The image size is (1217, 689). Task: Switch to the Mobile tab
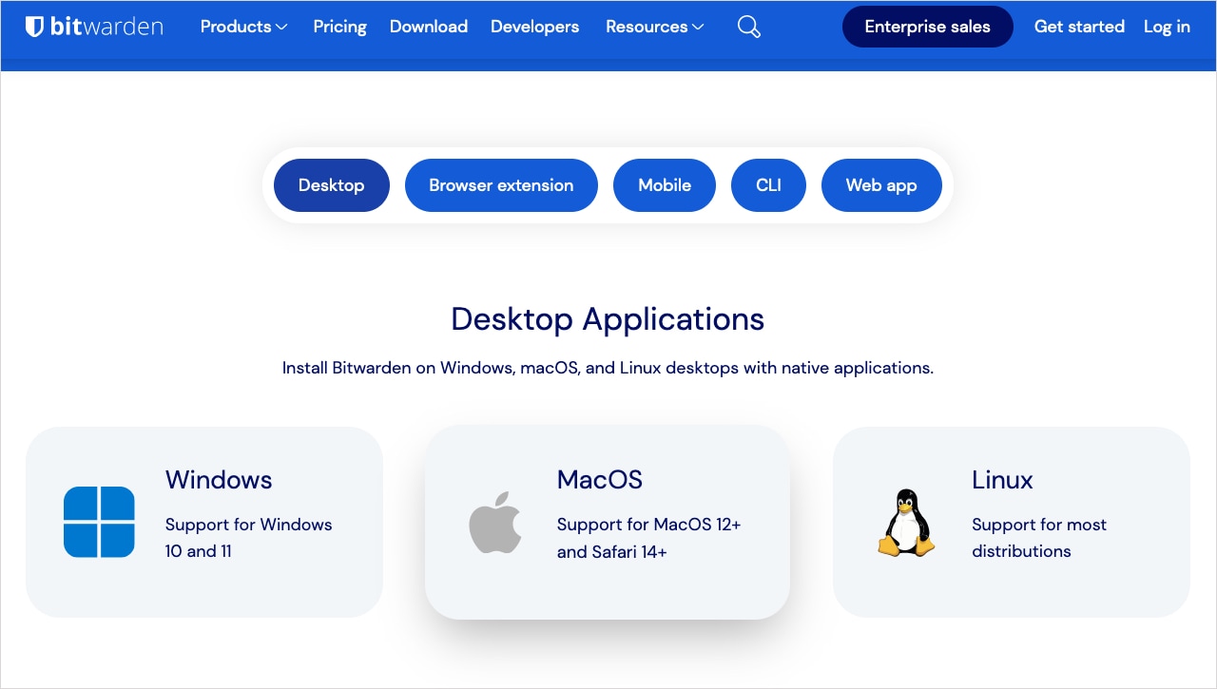click(665, 185)
